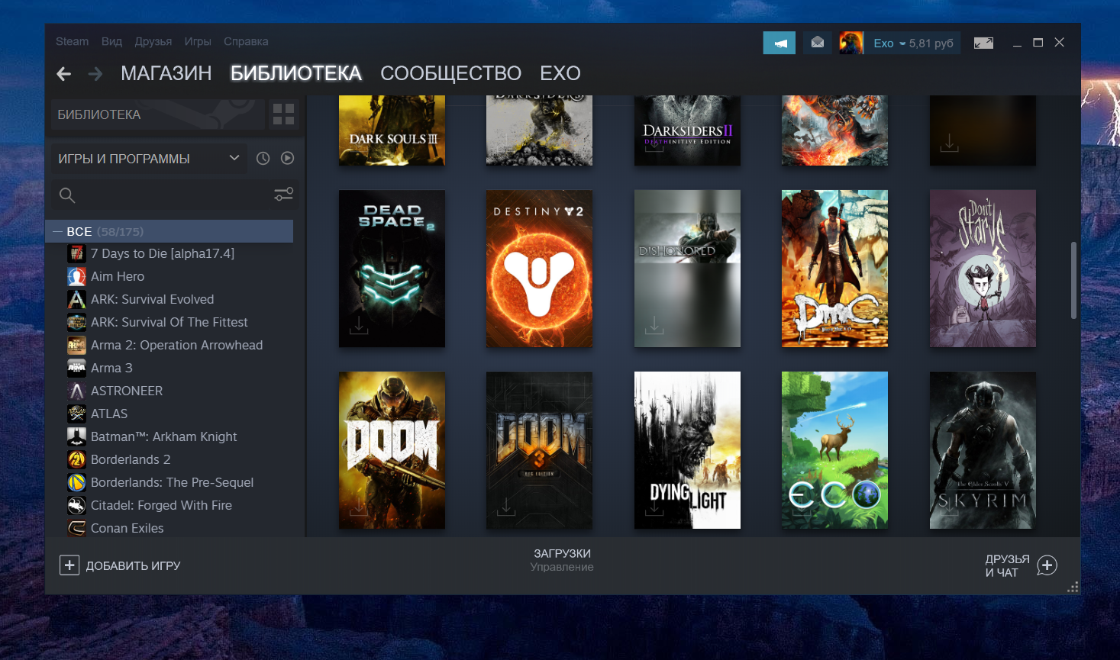Select the БИБЛИОТЕКА main tab
The width and height of the screenshot is (1120, 660).
point(296,73)
